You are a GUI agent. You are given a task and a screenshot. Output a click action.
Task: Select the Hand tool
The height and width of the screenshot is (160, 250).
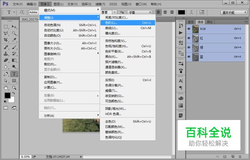(x=6, y=88)
